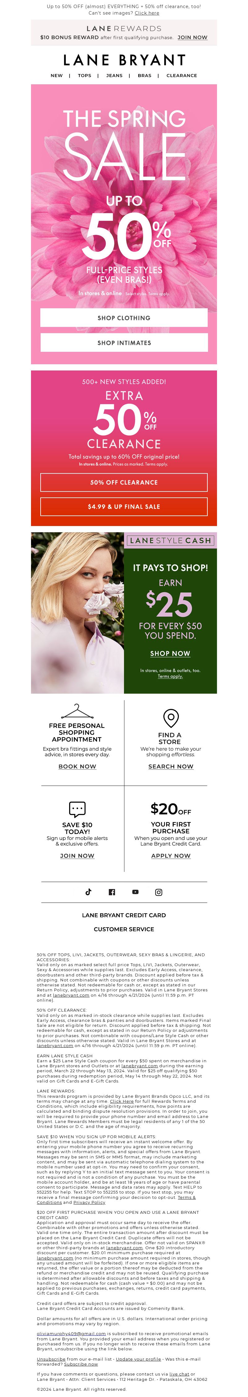Click the woman smelling roses image
This screenshot has height=1397, width=248.
click(x=77, y=612)
